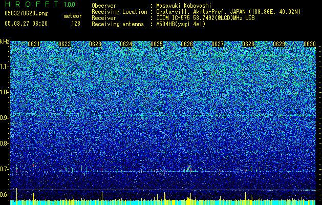Click the date stamp 05.03.27 06:20
This screenshot has width=322, height=205.
[26, 24]
